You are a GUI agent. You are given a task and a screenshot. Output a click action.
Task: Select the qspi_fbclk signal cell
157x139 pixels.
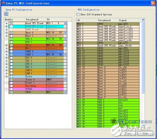[x=129, y=46]
